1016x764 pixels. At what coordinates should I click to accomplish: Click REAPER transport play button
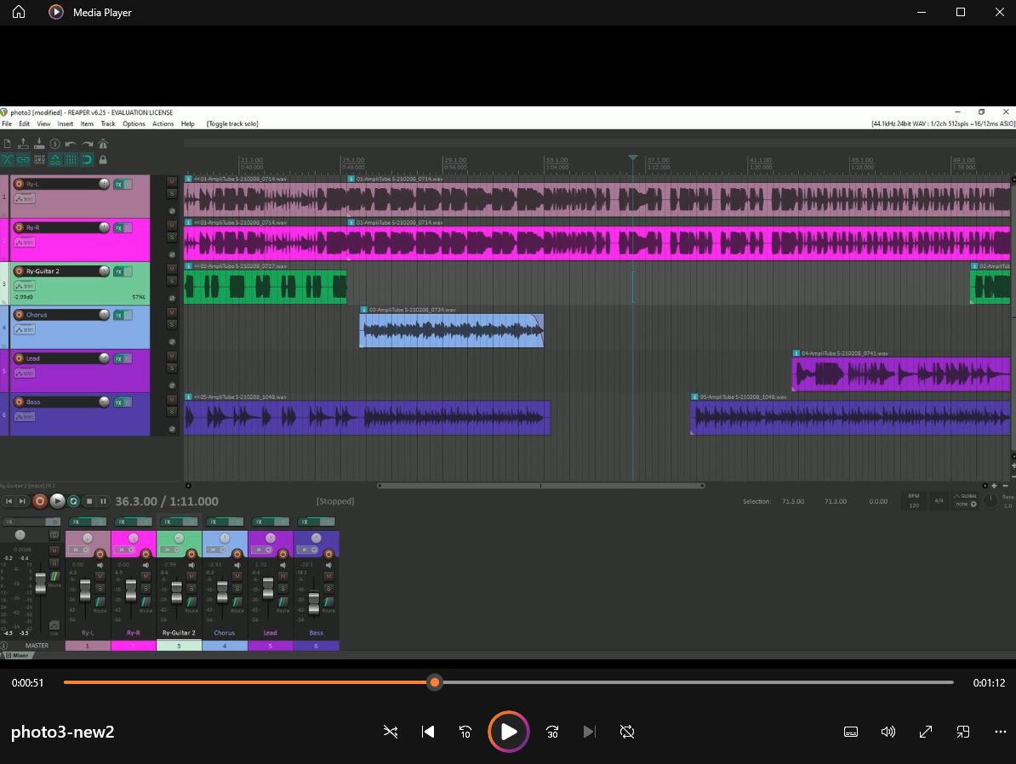coord(57,501)
